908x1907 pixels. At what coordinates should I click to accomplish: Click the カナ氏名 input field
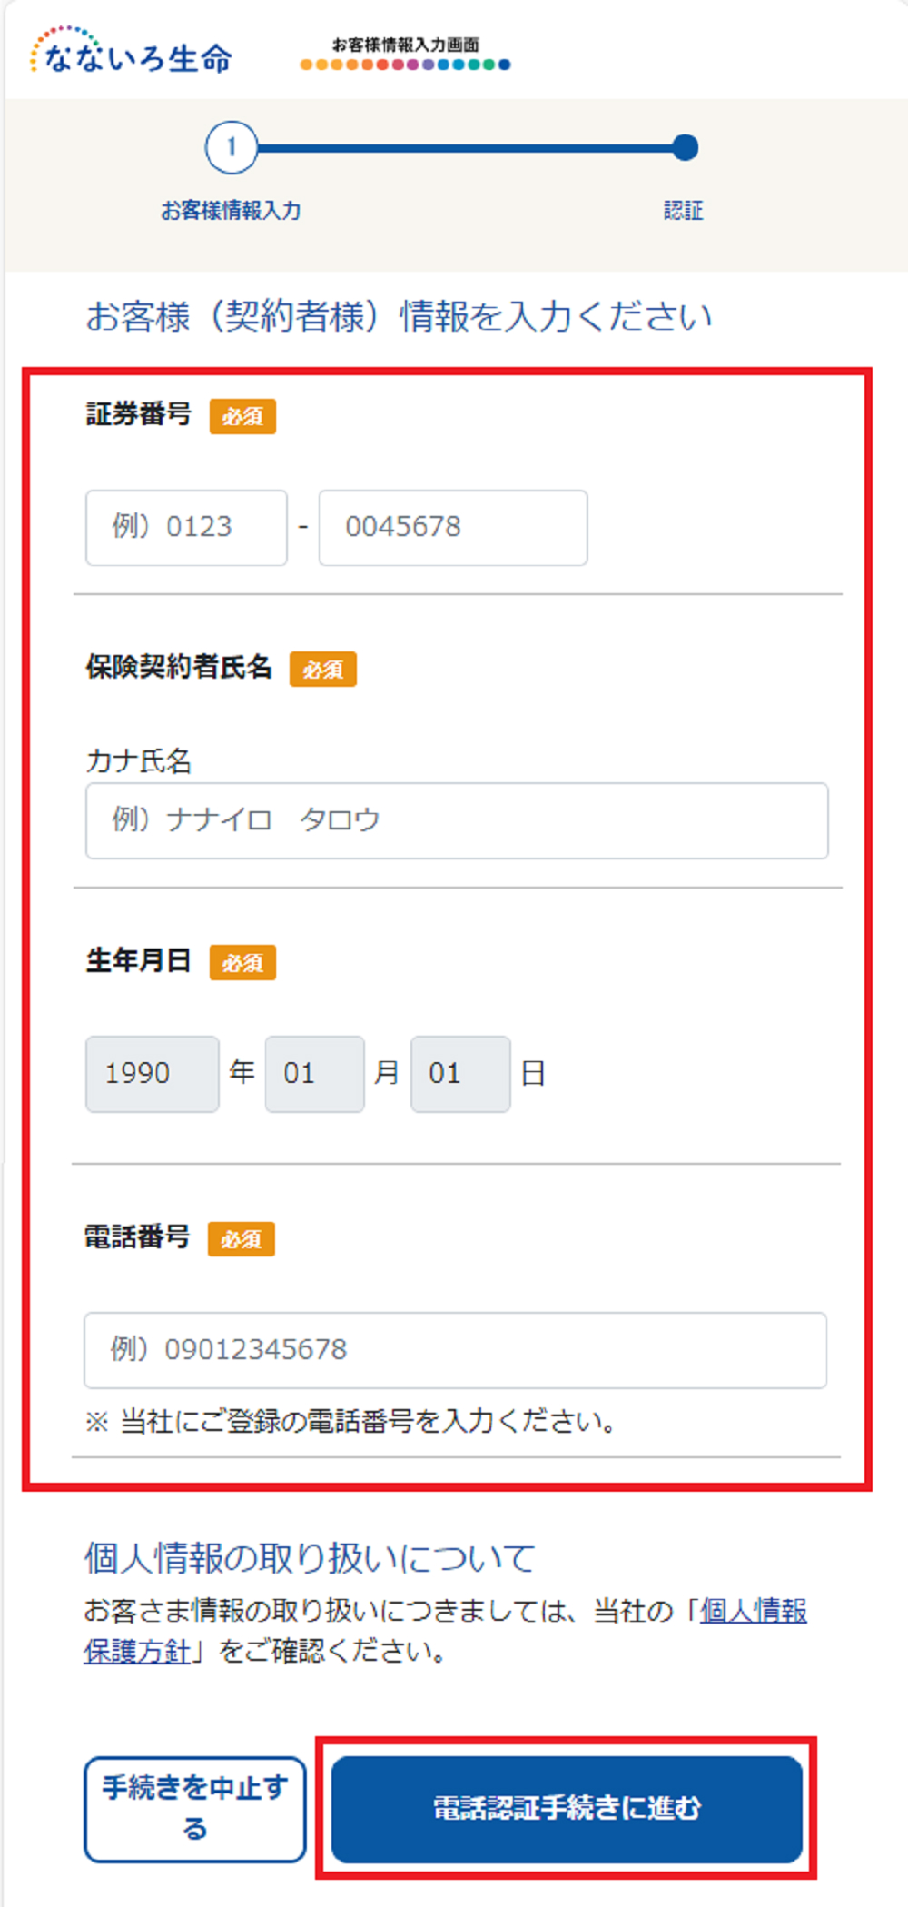click(x=457, y=820)
